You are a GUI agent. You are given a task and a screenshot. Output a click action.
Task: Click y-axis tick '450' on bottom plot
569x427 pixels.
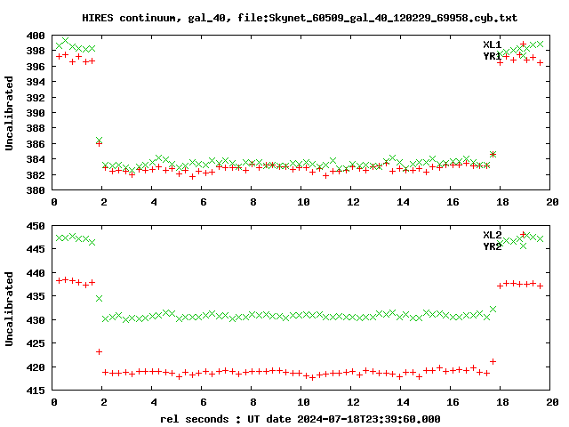point(36,226)
